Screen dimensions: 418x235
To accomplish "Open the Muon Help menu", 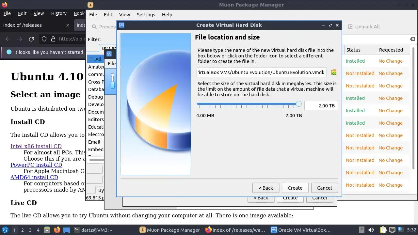I will click(167, 15).
